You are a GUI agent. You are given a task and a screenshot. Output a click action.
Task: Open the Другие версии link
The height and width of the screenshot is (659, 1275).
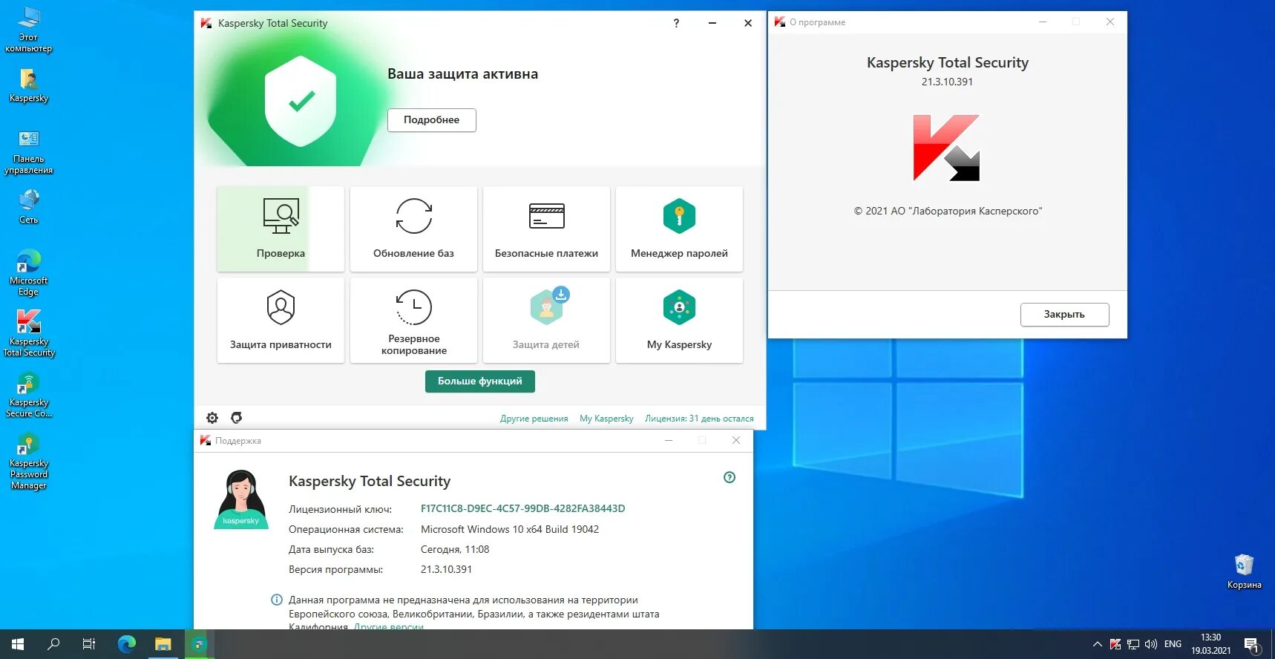click(389, 626)
